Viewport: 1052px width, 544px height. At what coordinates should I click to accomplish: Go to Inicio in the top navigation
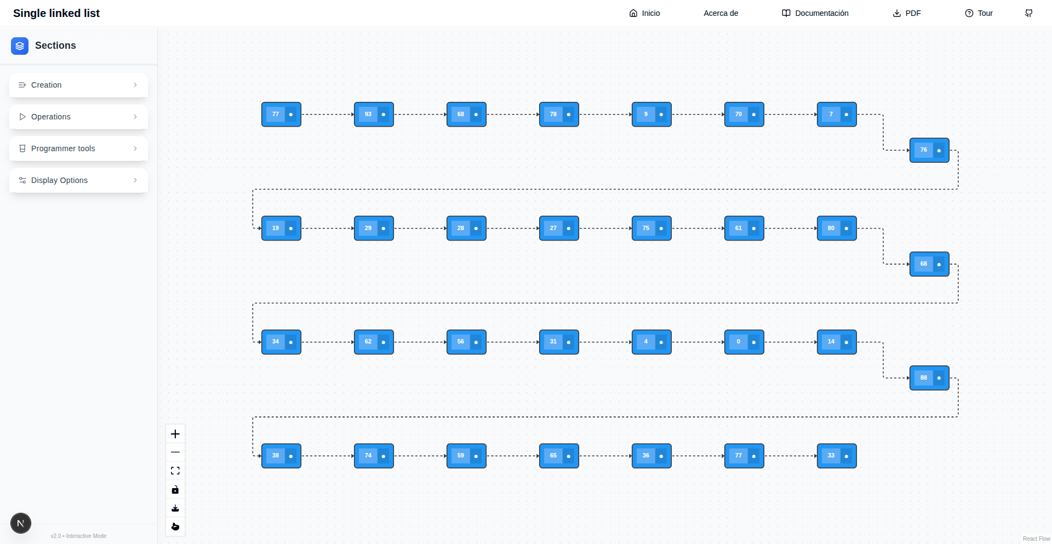click(644, 13)
